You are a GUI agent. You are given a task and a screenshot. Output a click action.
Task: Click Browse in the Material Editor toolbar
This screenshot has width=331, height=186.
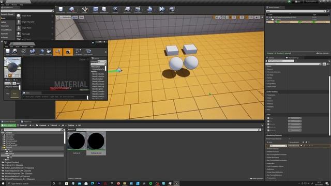pos(14,52)
